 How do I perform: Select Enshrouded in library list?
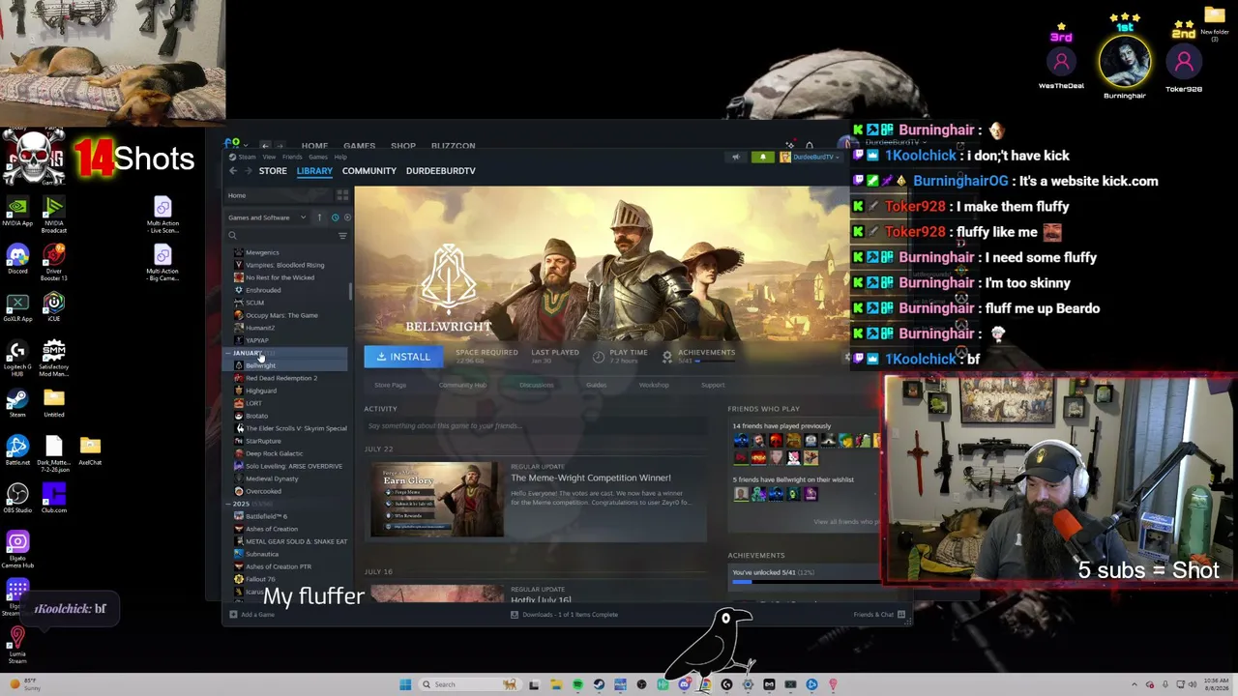click(x=263, y=290)
